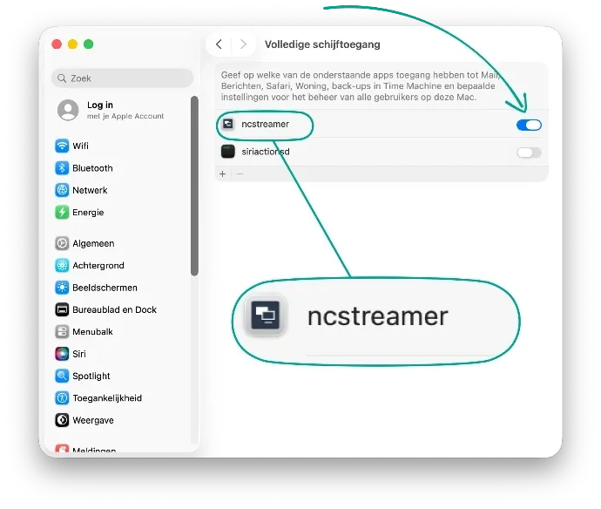Open the Spotlight magnifier icon
The height and width of the screenshot is (509, 601).
click(62, 376)
